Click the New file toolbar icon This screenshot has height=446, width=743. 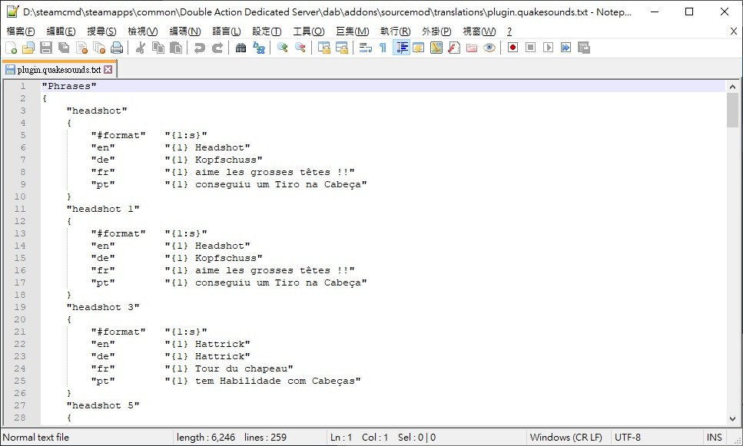[11, 48]
